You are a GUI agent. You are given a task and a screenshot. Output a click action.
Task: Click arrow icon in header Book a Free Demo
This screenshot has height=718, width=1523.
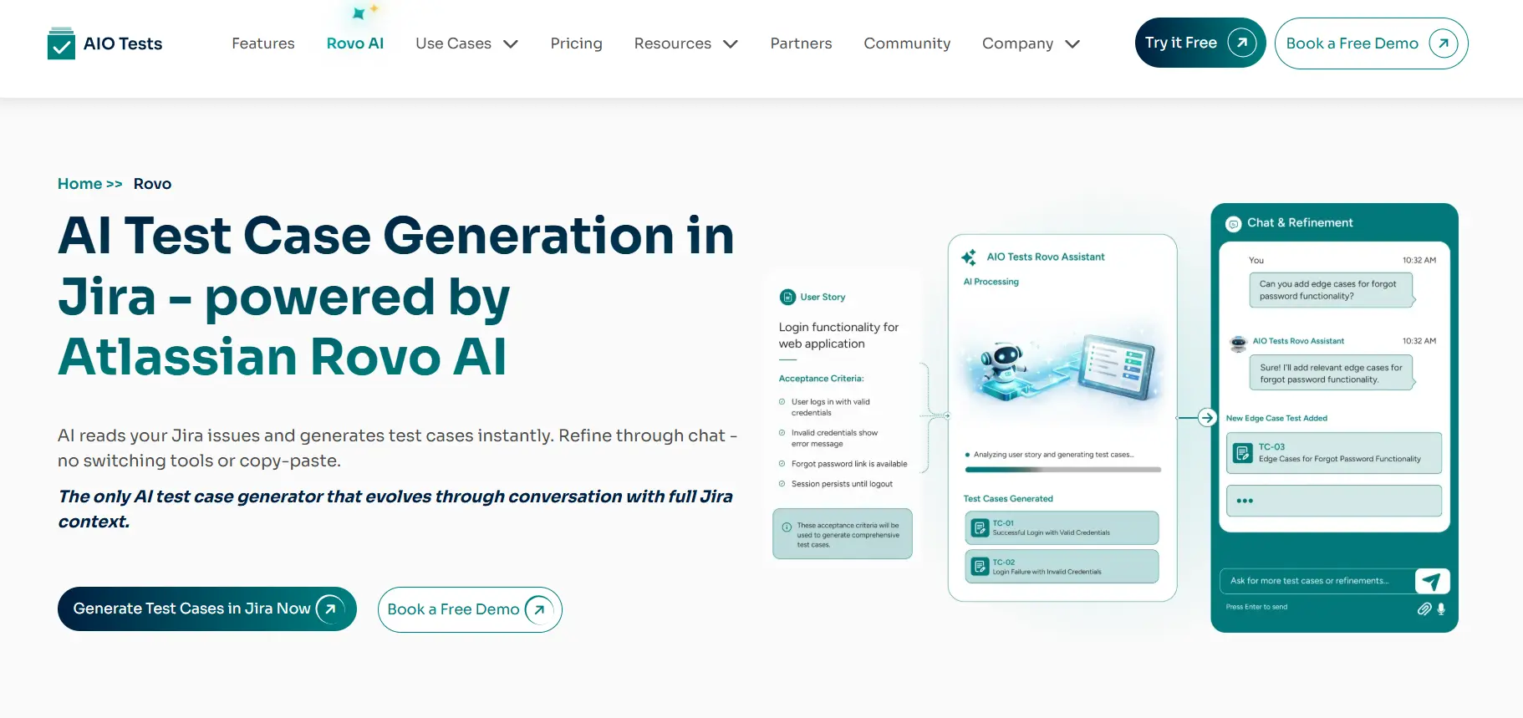coord(1444,43)
